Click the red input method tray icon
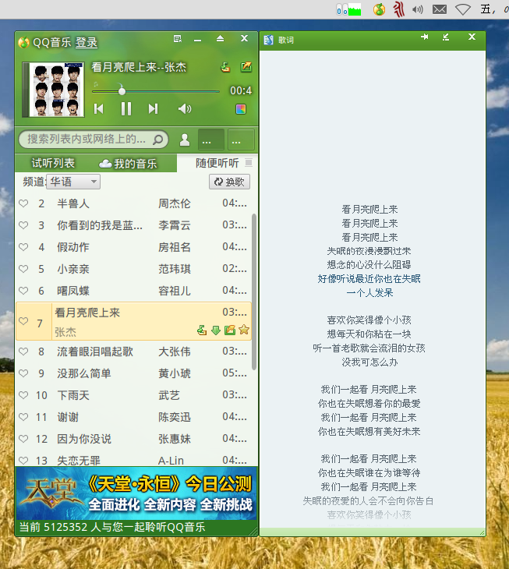Image resolution: width=509 pixels, height=569 pixels. click(399, 9)
